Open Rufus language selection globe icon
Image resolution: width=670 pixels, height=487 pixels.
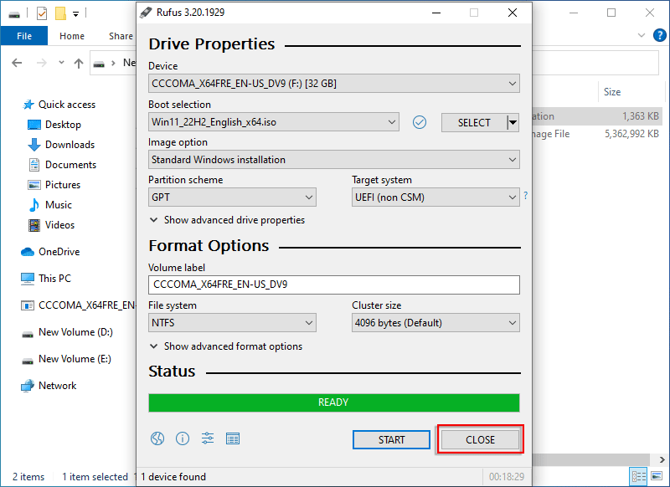click(x=157, y=438)
